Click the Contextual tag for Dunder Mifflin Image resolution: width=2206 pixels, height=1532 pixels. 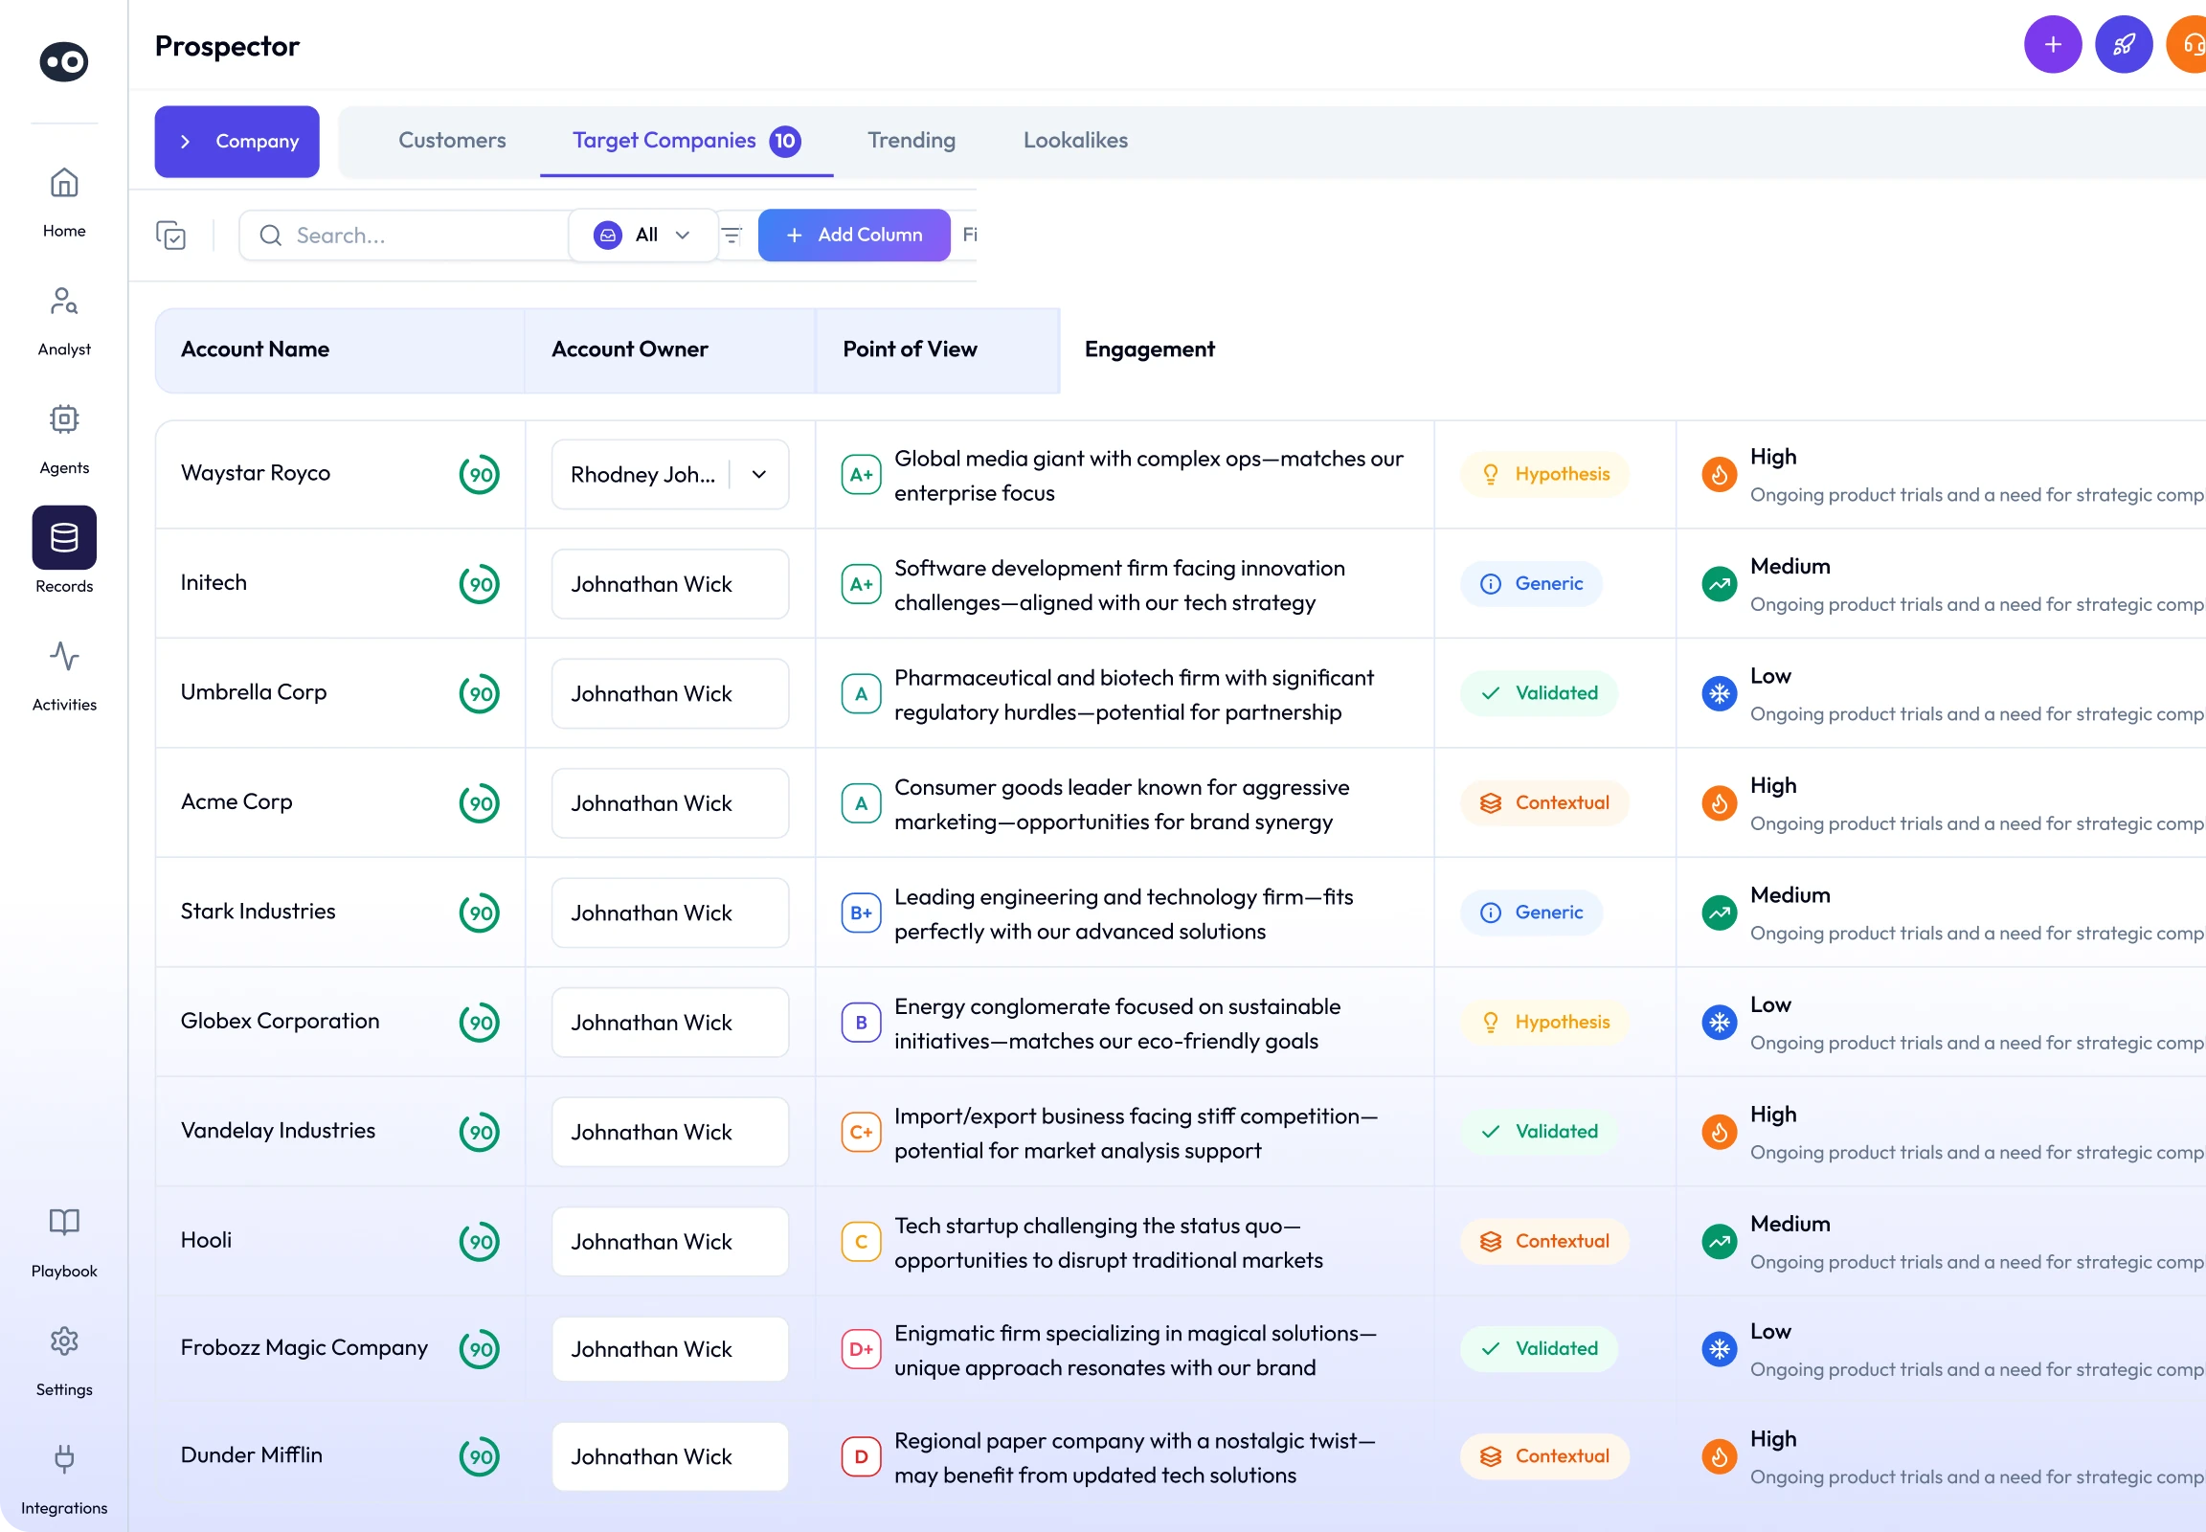1544,1456
